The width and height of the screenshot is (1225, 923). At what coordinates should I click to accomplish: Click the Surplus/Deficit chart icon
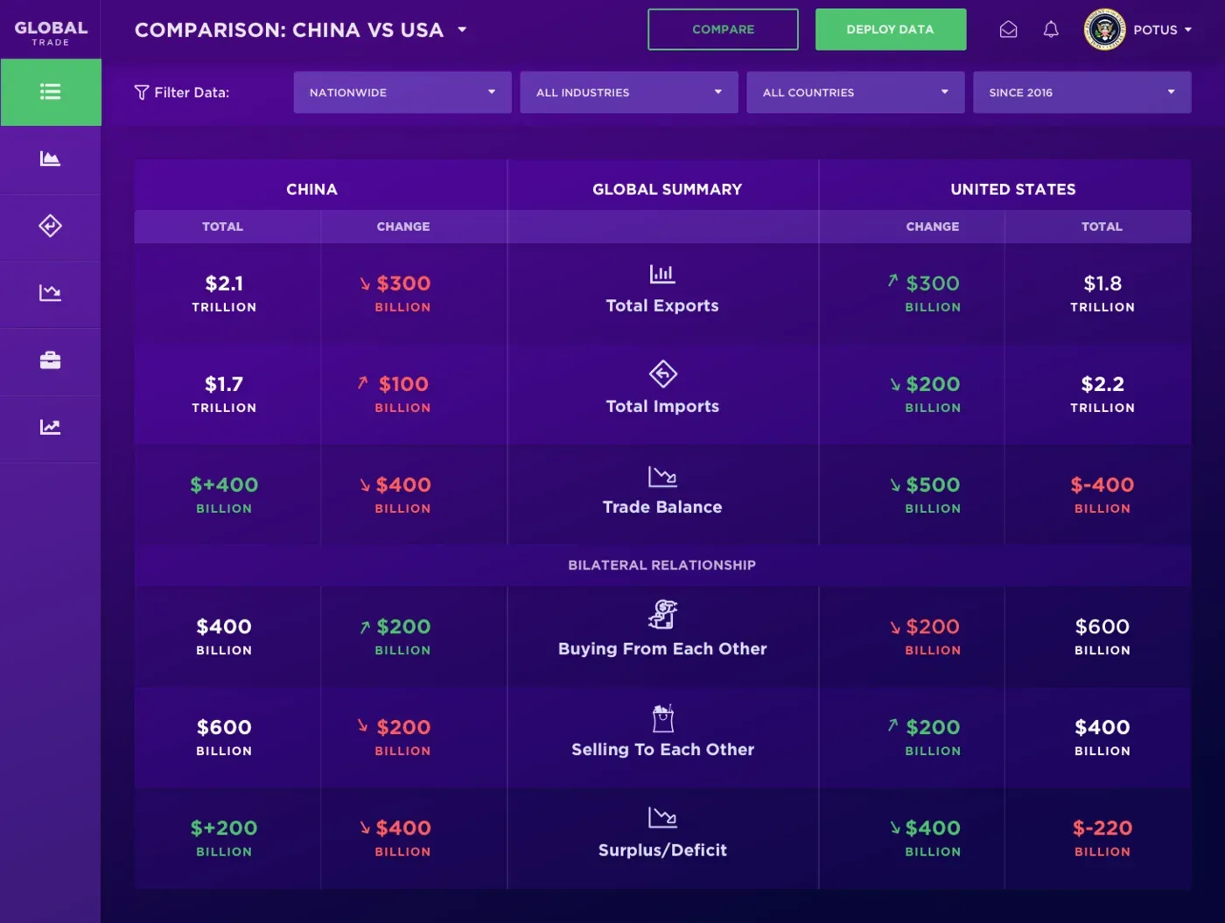[x=662, y=817]
